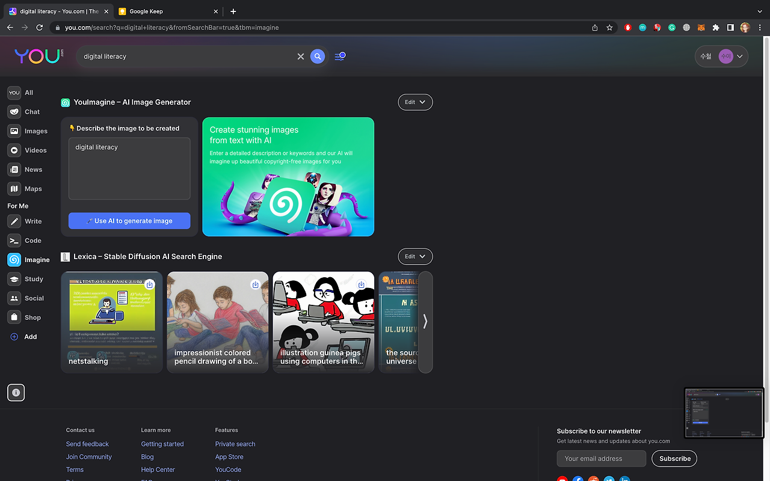
Task: Click the Create stunning images banner
Action: click(x=288, y=177)
